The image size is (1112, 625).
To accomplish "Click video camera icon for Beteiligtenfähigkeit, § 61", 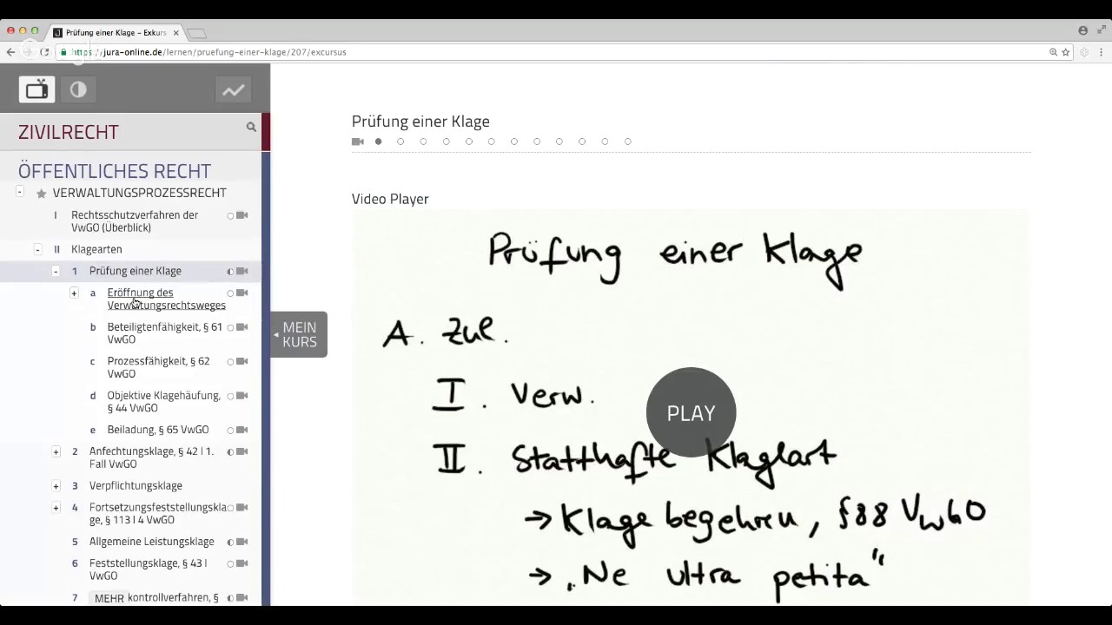I will click(x=242, y=327).
